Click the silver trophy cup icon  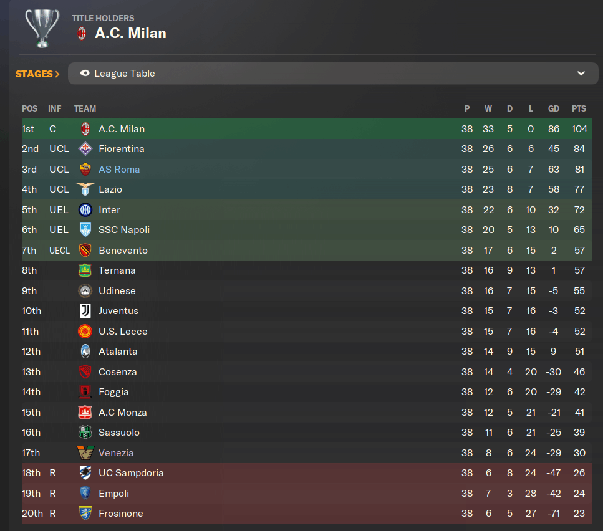[x=42, y=29]
